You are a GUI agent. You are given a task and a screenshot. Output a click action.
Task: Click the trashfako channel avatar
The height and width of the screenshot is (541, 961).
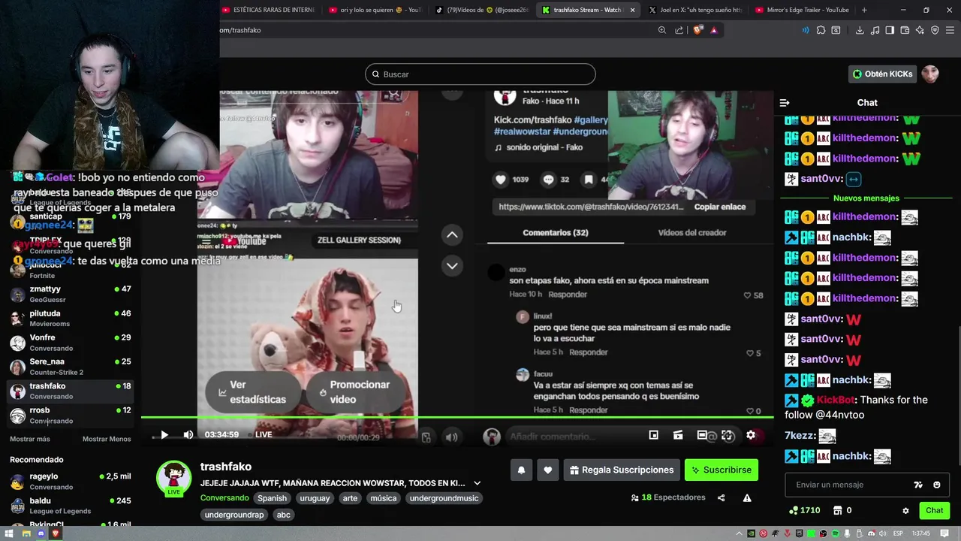(x=173, y=478)
